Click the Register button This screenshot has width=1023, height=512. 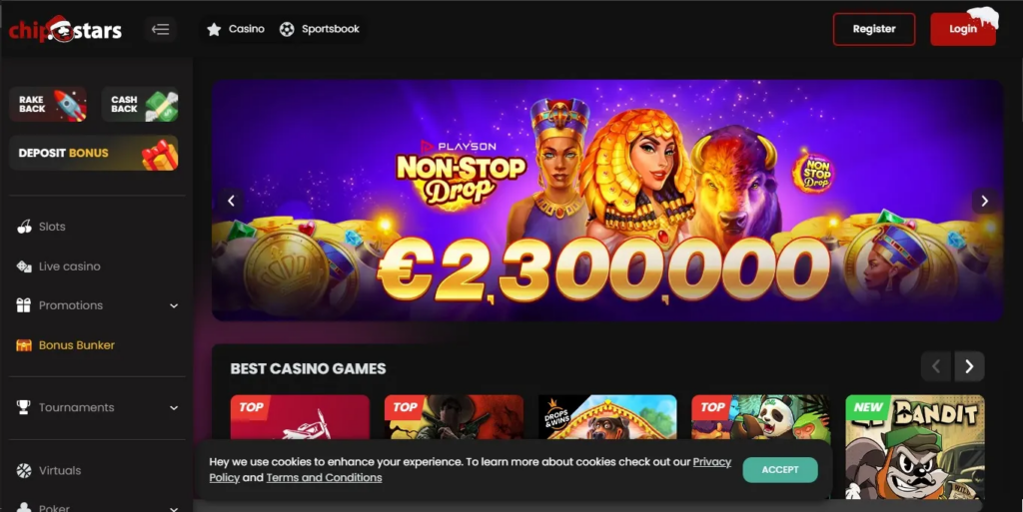(x=873, y=29)
